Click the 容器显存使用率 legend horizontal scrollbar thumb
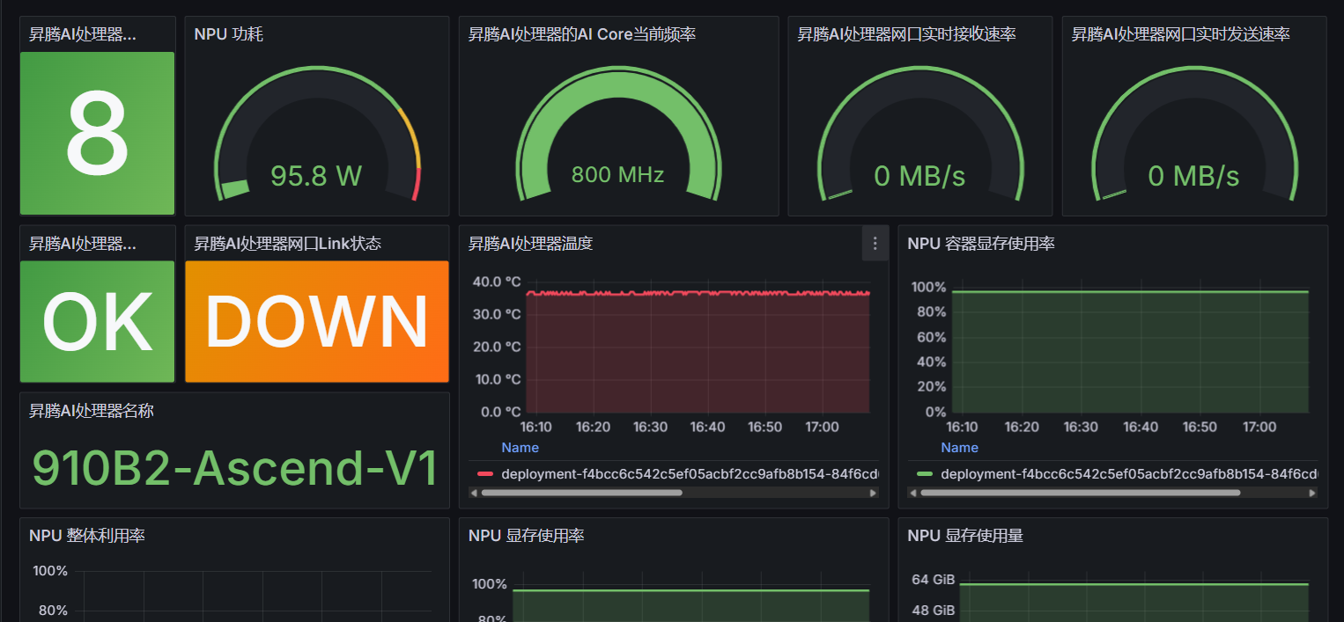 [x=1081, y=493]
